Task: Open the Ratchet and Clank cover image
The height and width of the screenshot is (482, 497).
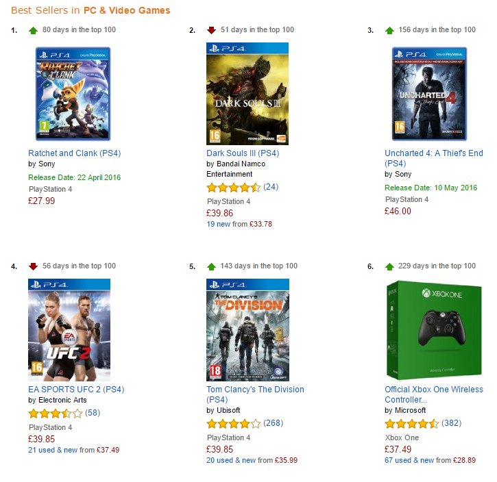Action: pos(73,94)
